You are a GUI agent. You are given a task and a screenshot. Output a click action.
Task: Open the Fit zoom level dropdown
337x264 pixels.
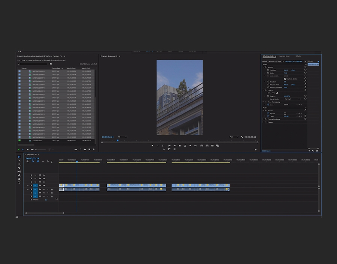click(x=122, y=137)
